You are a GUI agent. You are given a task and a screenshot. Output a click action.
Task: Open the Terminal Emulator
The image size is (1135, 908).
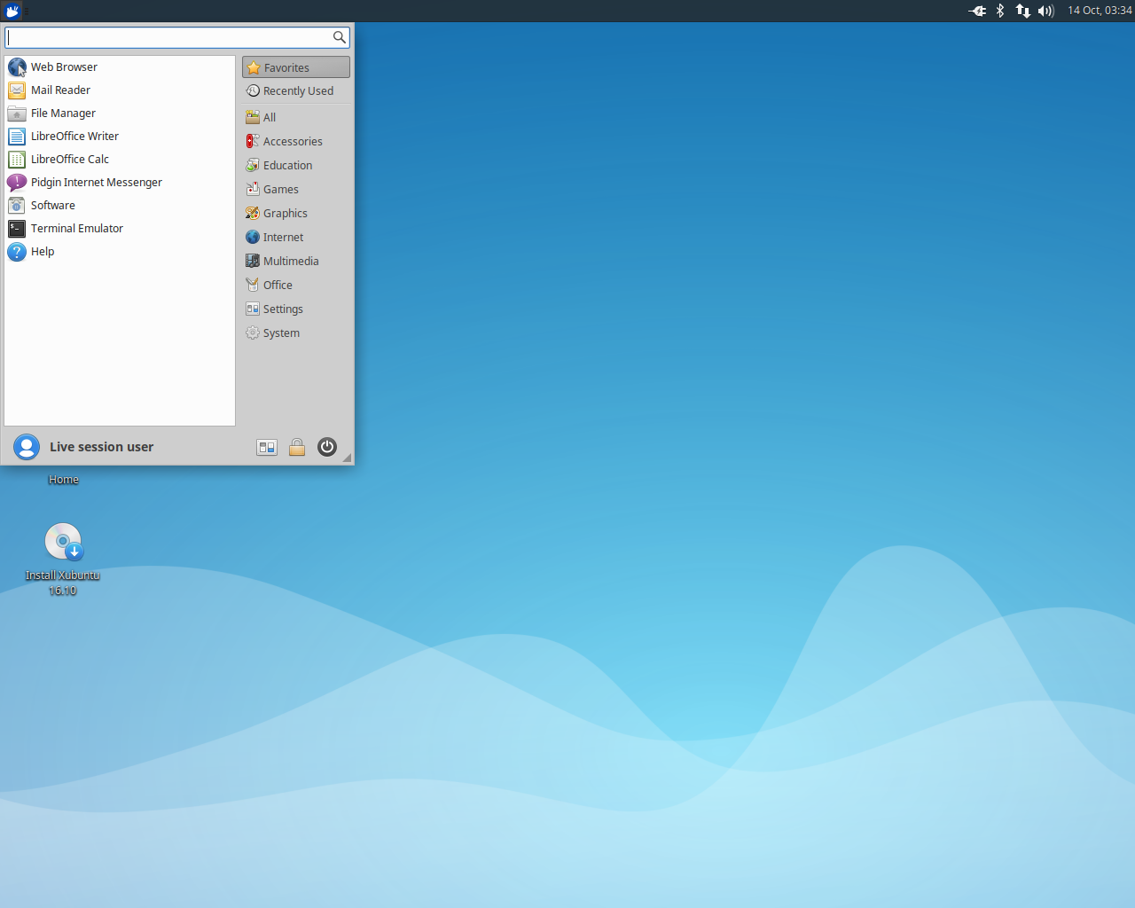(x=76, y=229)
